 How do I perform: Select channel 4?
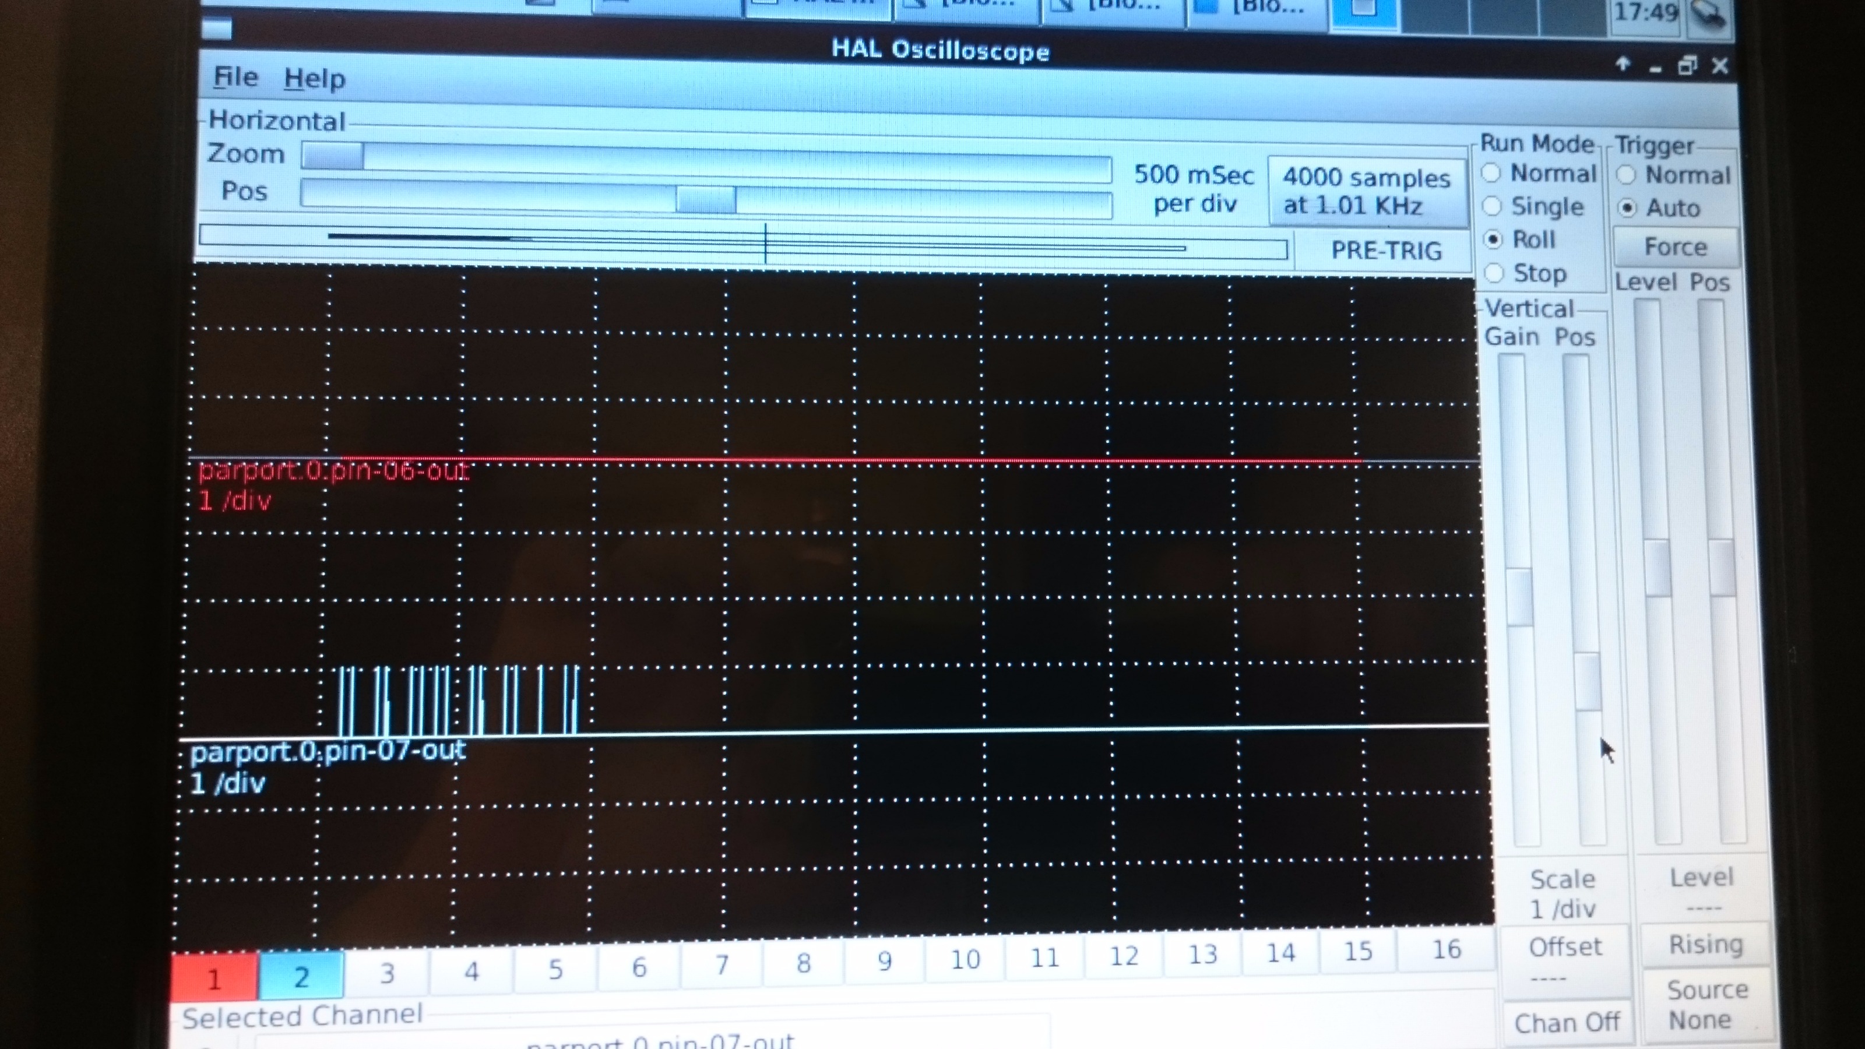(471, 971)
